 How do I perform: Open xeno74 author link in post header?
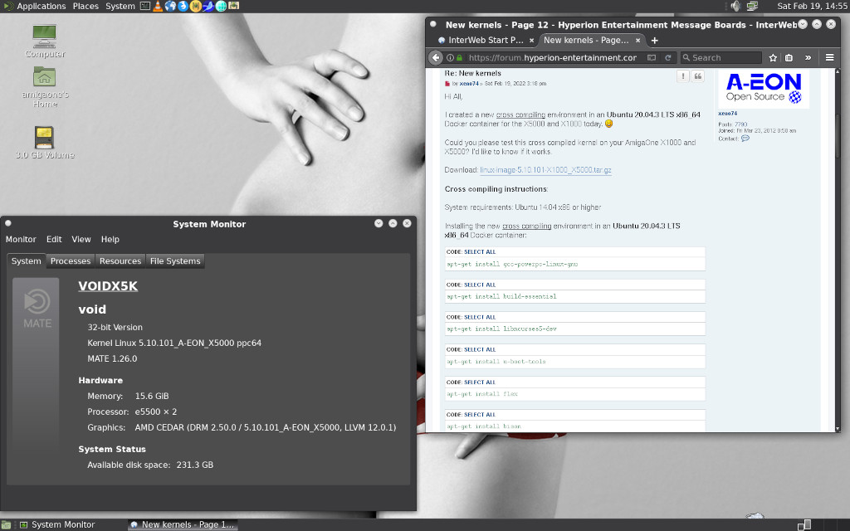coord(469,84)
